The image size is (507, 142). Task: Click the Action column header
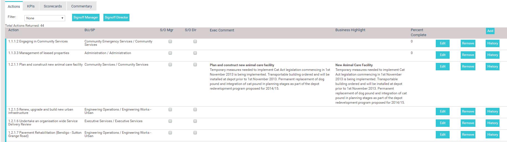tap(14, 30)
